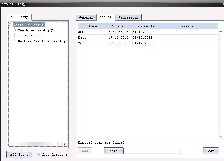The height and width of the screenshot is (161, 224).
Task: Click tree scrollbar left arrow
Action: (11, 144)
